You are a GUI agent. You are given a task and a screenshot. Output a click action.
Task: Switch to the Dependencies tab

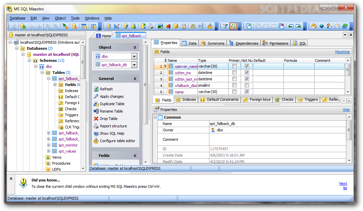coord(244,43)
